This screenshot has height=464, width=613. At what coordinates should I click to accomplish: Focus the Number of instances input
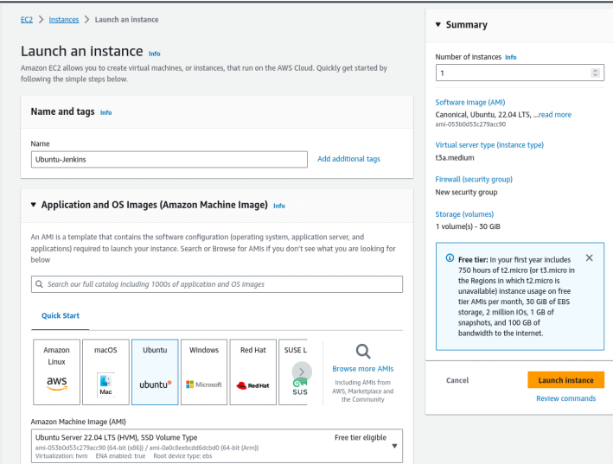[520, 73]
